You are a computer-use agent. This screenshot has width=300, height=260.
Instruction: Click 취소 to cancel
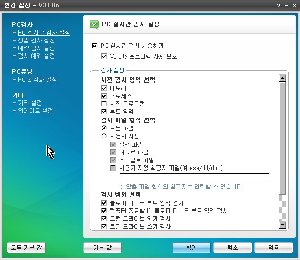(233, 248)
